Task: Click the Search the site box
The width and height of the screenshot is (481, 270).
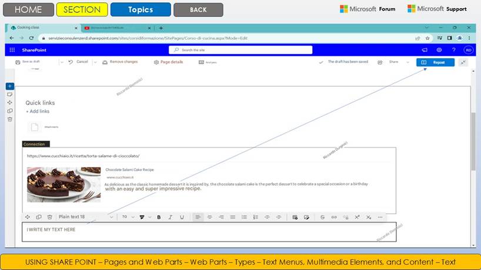Action: [x=240, y=50]
